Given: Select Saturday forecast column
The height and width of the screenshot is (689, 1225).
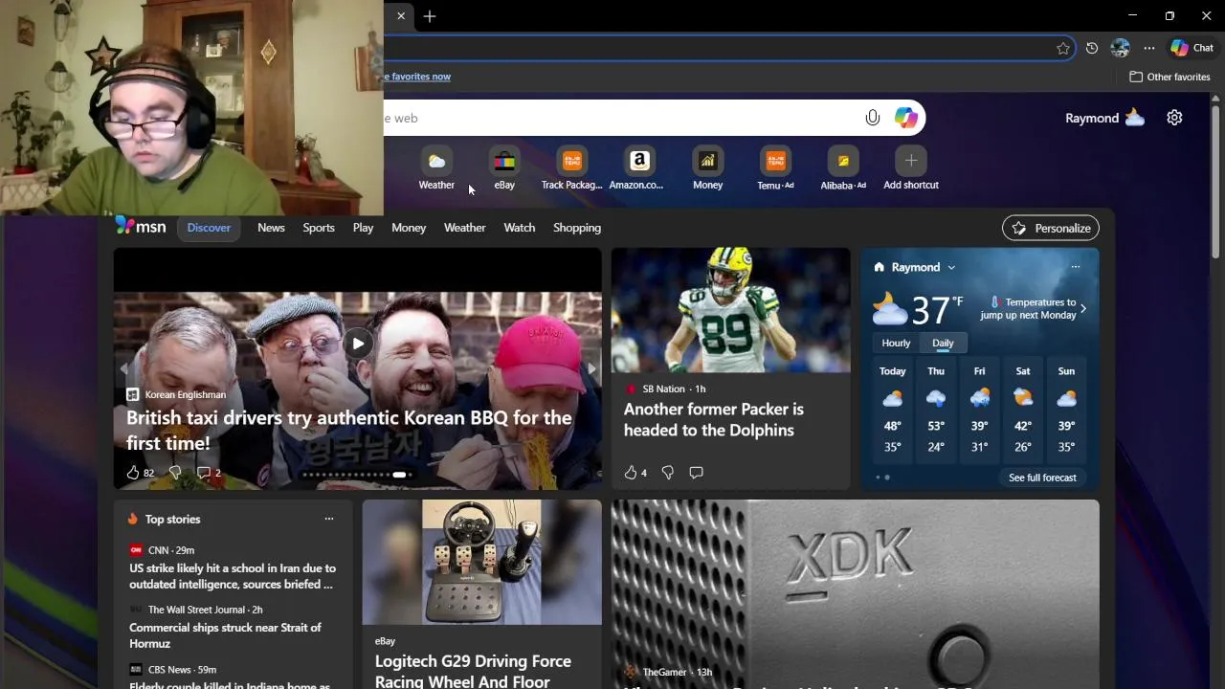Looking at the screenshot, I should point(1023,409).
